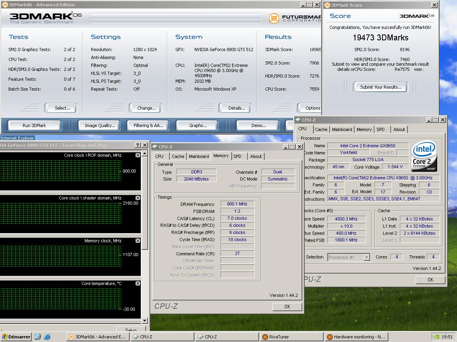Image resolution: width=457 pixels, height=342 pixels.
Task: Click 3DMark Score title bar icon
Action: coord(327,5)
